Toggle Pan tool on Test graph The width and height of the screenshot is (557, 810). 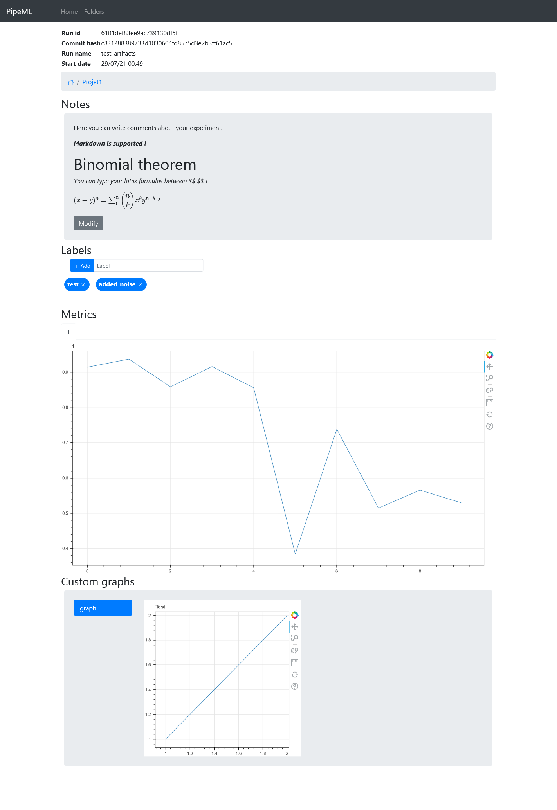pos(295,627)
